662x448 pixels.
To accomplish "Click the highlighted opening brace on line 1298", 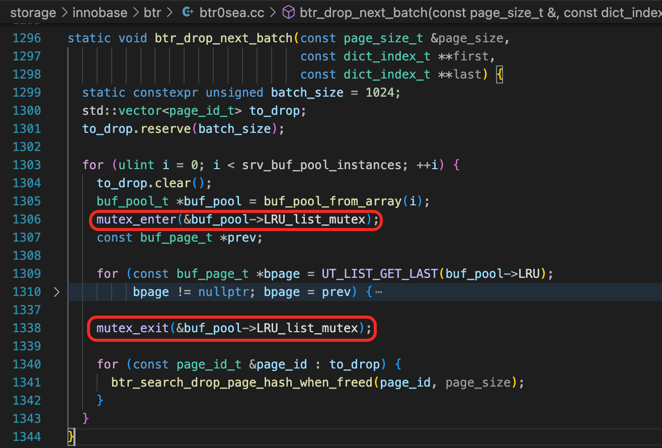I will click(500, 74).
